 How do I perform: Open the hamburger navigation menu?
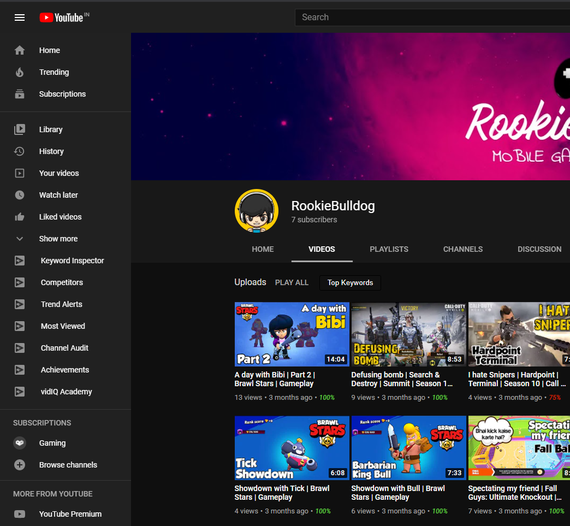[x=20, y=17]
